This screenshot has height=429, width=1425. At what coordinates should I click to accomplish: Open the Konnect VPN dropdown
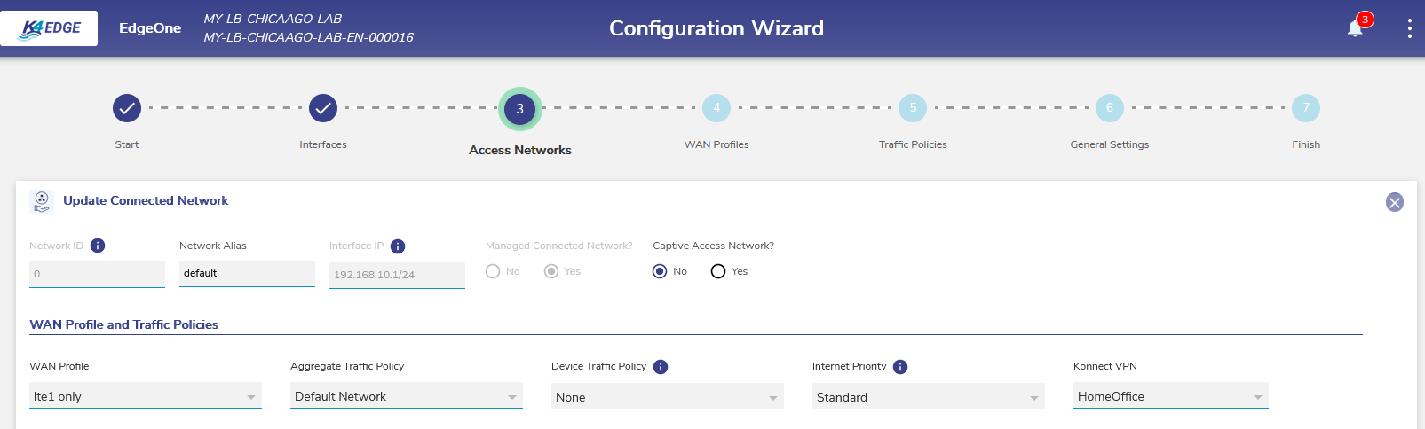(1170, 396)
